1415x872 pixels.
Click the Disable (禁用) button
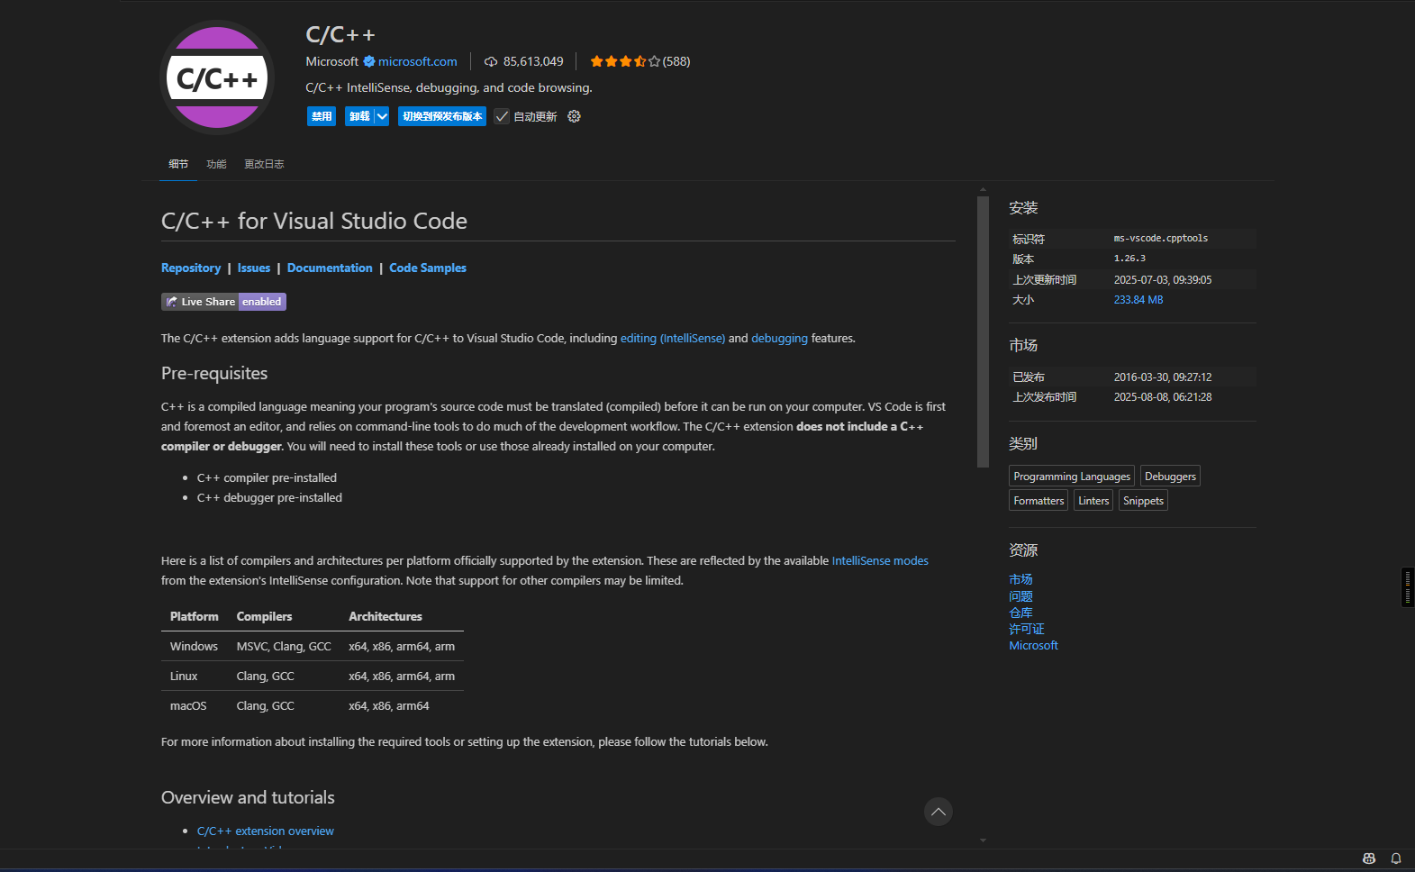[322, 116]
